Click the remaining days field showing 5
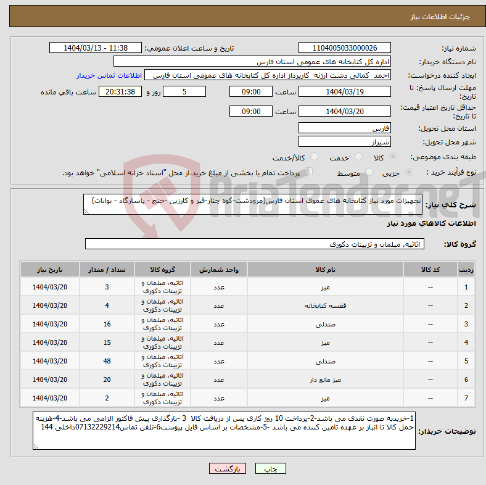 point(184,91)
